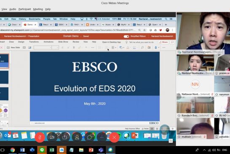Open PowerPoint from the Windows taskbar
This screenshot has height=154, width=230.
[x=91, y=150]
